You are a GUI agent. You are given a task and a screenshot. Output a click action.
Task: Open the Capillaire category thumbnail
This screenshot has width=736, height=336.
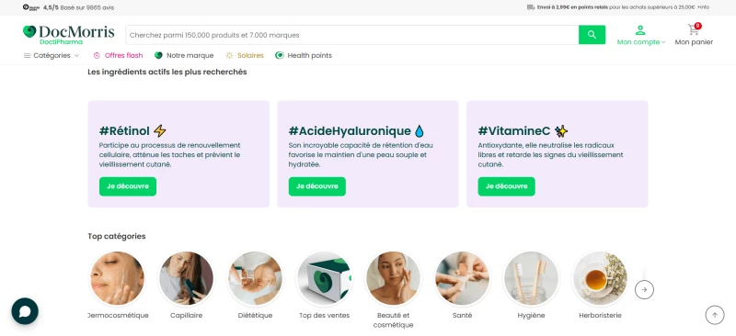(187, 278)
